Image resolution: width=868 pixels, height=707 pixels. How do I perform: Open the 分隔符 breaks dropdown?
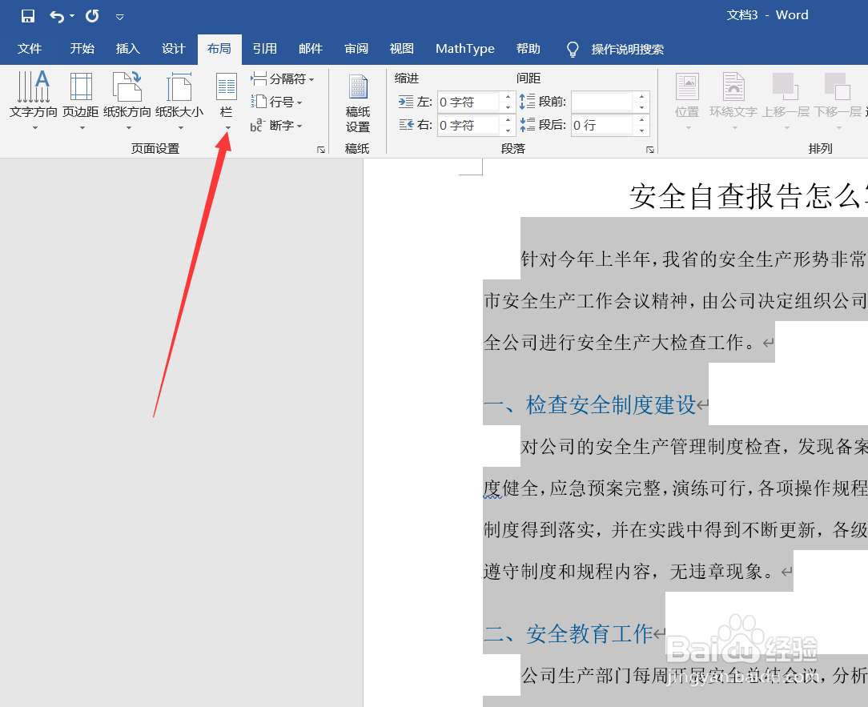pyautogui.click(x=283, y=78)
